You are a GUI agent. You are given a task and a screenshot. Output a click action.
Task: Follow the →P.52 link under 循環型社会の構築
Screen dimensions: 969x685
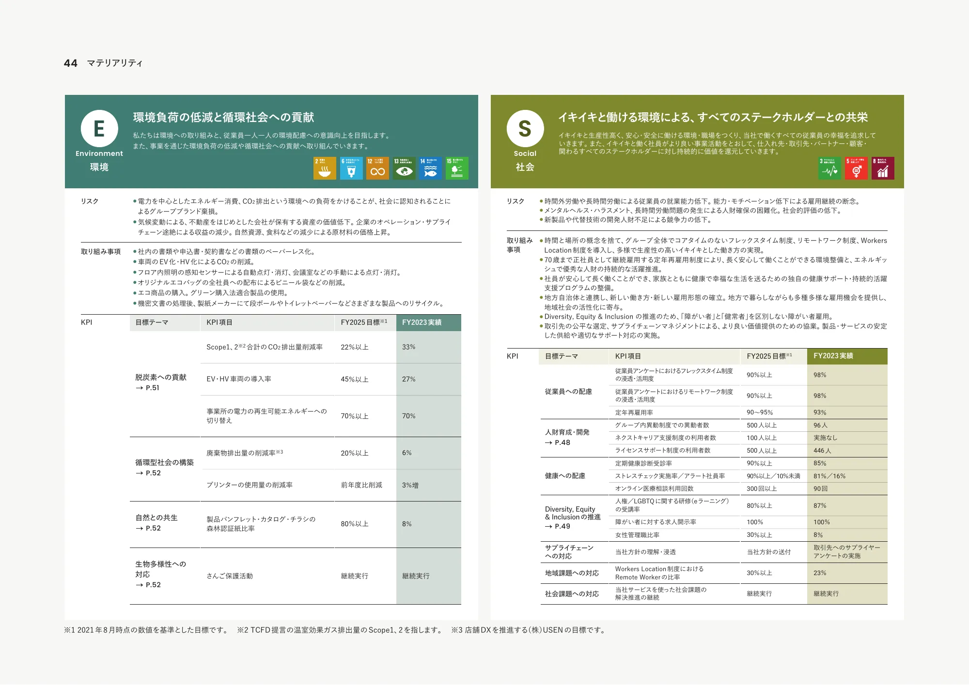click(x=148, y=473)
